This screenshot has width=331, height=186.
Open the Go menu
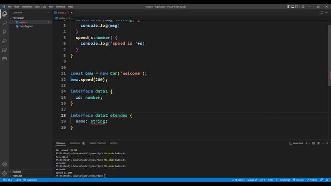pos(44,7)
